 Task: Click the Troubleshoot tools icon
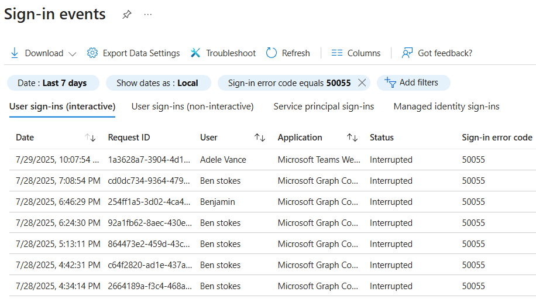[x=195, y=53]
